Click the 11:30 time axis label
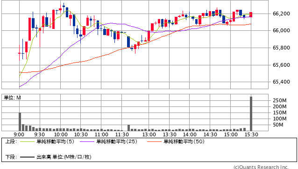Viewport: 298px width, 169px height. [x=122, y=134]
